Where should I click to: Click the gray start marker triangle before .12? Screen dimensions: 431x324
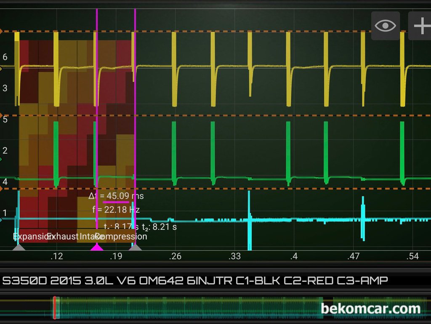click(19, 247)
